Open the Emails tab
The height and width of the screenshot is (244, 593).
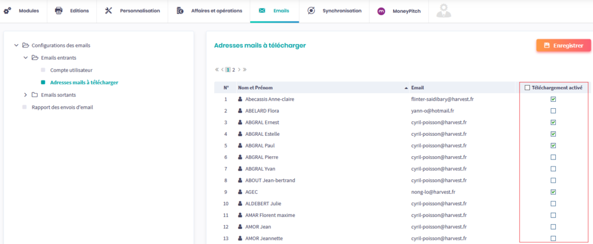click(274, 11)
